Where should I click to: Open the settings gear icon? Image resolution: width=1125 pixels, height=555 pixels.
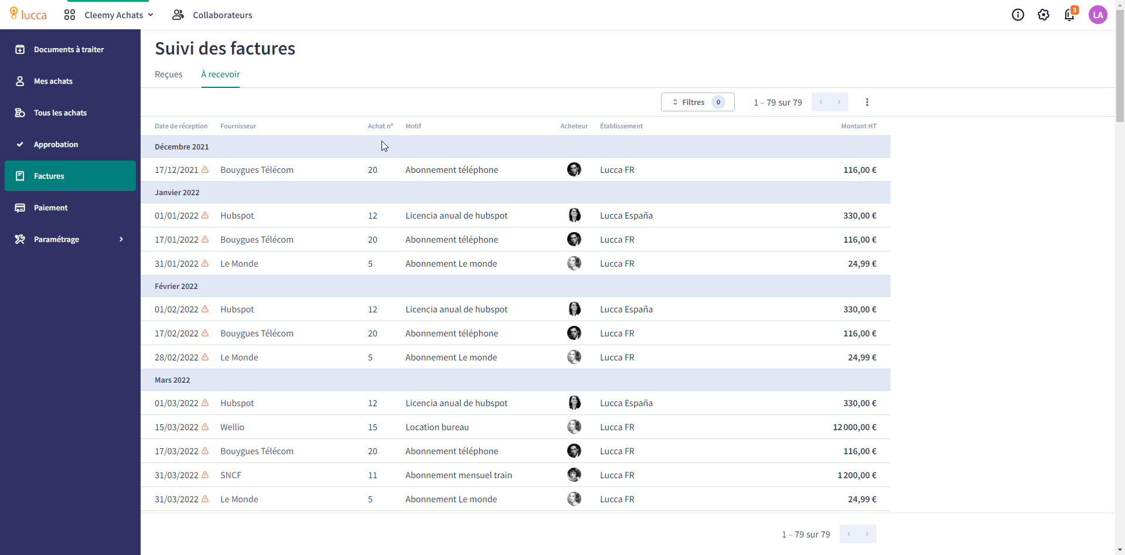click(x=1044, y=15)
